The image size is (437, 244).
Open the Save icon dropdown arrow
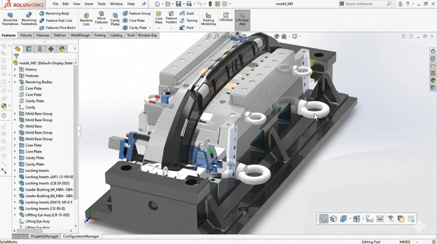click(x=184, y=4)
